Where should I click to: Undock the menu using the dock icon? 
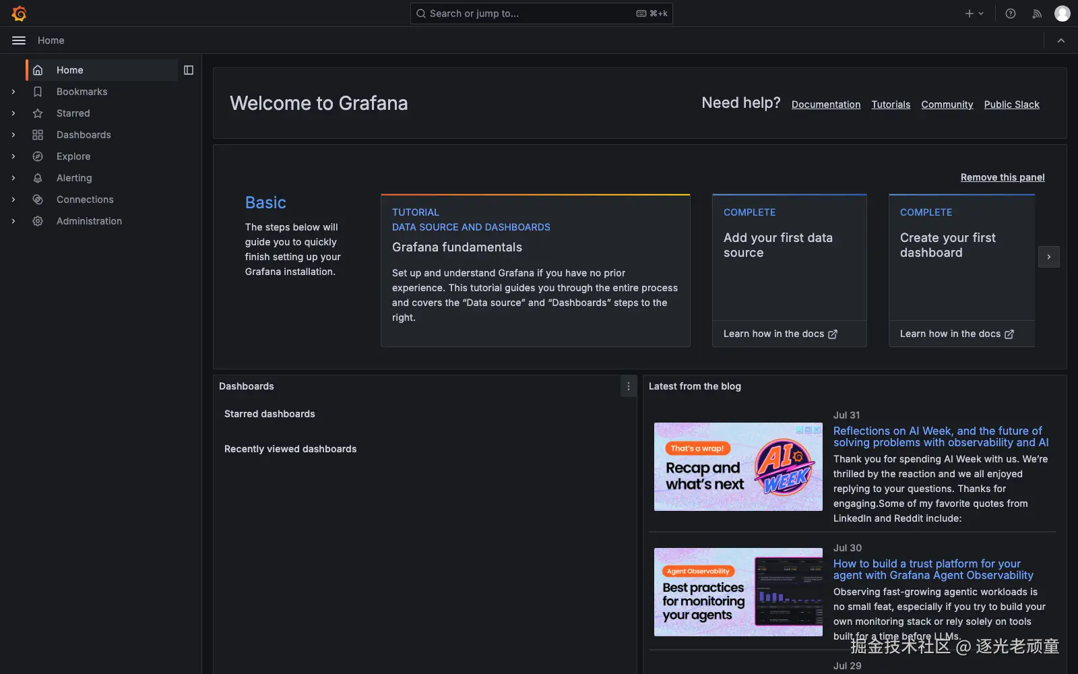189,70
